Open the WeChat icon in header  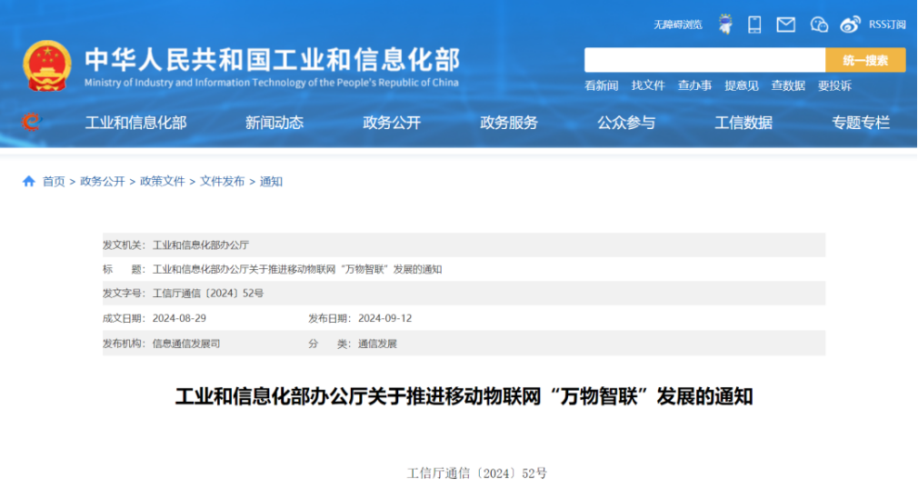coord(819,25)
